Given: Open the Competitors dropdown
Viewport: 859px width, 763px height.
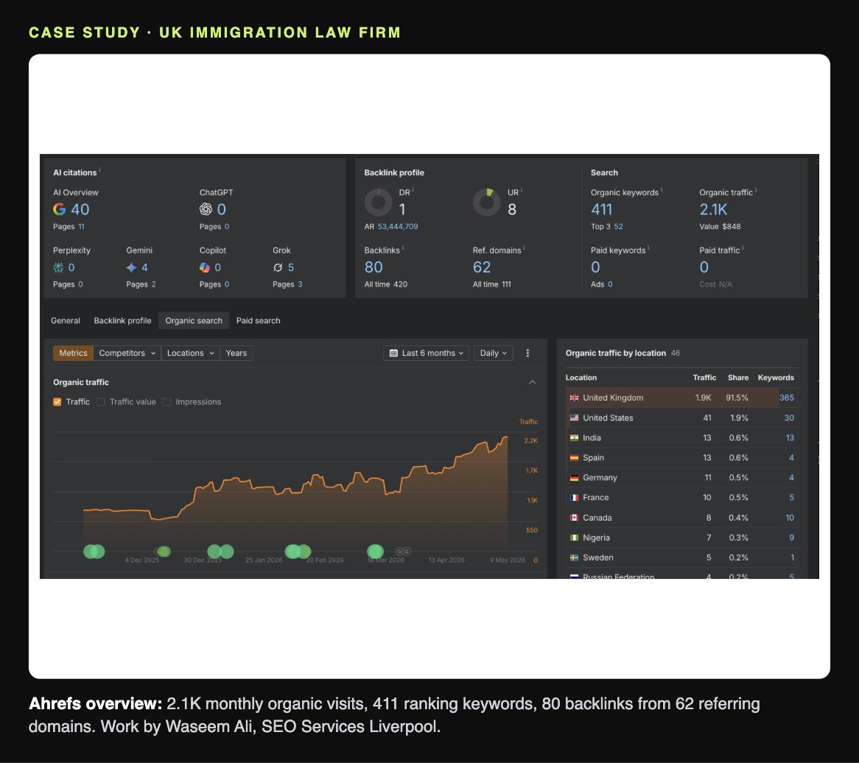Looking at the screenshot, I should (127, 354).
